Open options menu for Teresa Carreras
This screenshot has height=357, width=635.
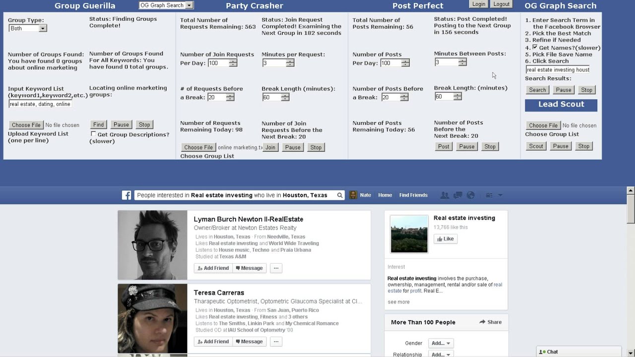tap(276, 342)
